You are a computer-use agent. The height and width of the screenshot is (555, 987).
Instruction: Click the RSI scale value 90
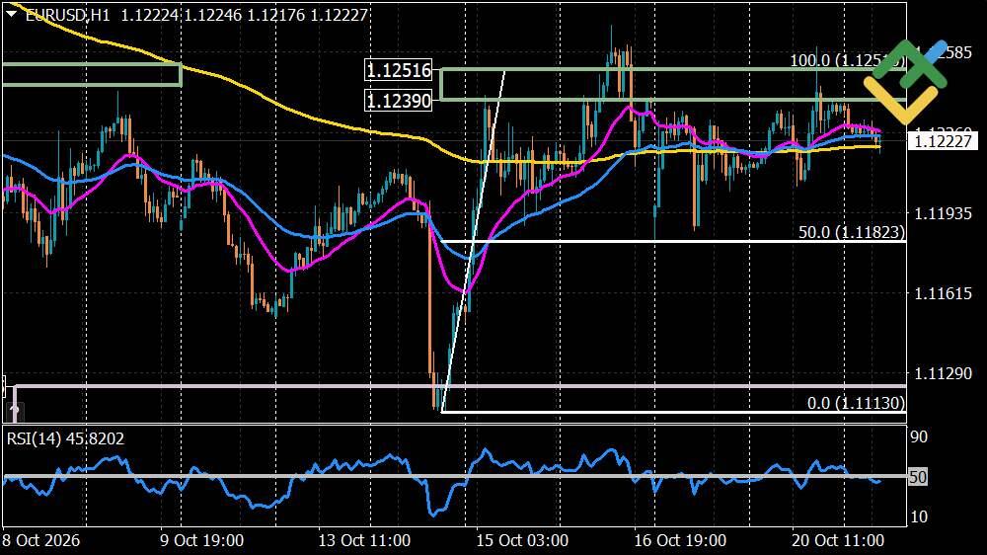pos(919,437)
